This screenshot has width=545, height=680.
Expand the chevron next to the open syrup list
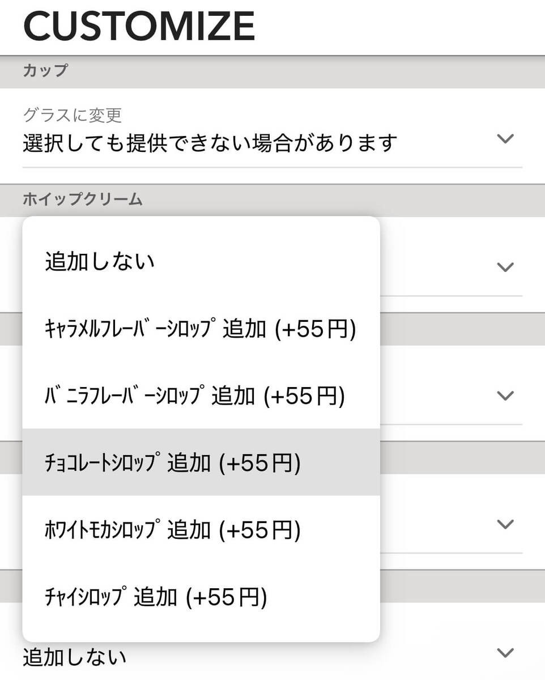point(505,264)
